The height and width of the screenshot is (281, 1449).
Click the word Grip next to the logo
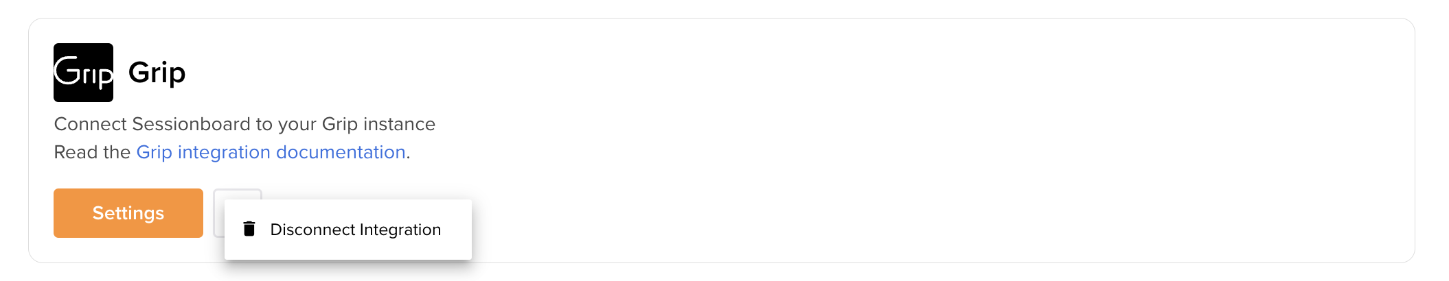click(x=157, y=73)
